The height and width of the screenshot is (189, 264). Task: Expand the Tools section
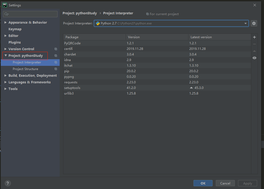(x=5, y=89)
